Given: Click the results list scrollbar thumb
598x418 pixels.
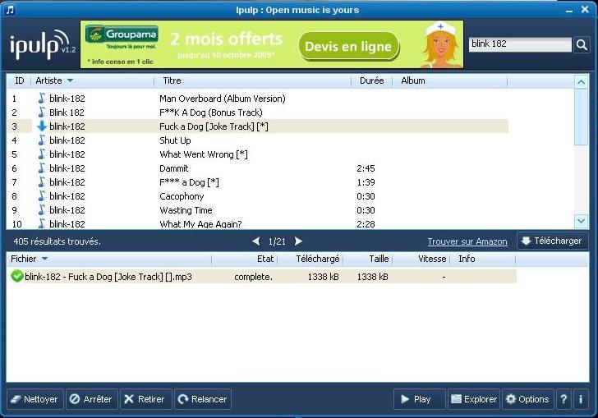Looking at the screenshot, I should (581, 117).
